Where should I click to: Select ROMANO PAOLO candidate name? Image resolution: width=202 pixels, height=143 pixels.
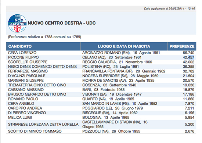[23, 99]
